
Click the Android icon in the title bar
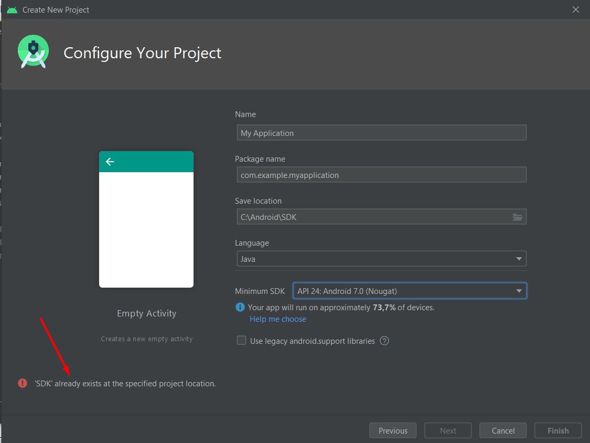(x=12, y=10)
